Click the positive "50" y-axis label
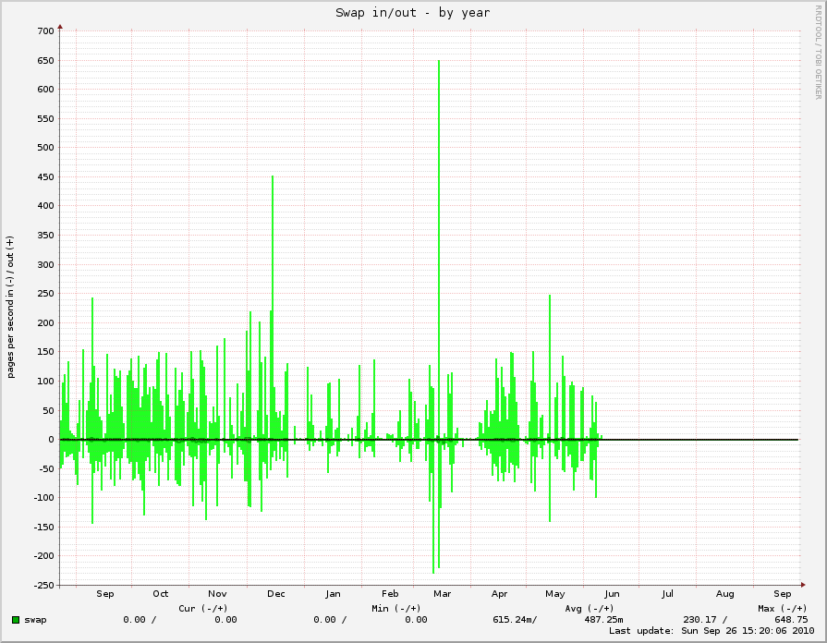Screen dimensions: 827x643 [49, 410]
